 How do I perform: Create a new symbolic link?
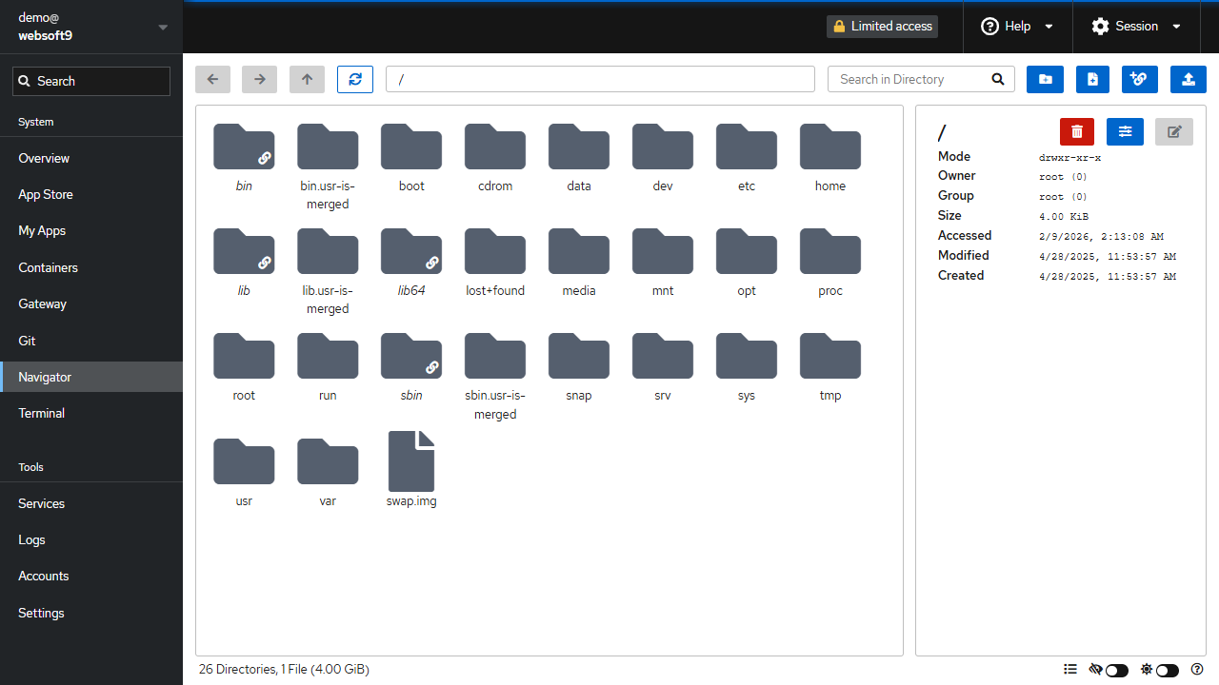[1140, 80]
